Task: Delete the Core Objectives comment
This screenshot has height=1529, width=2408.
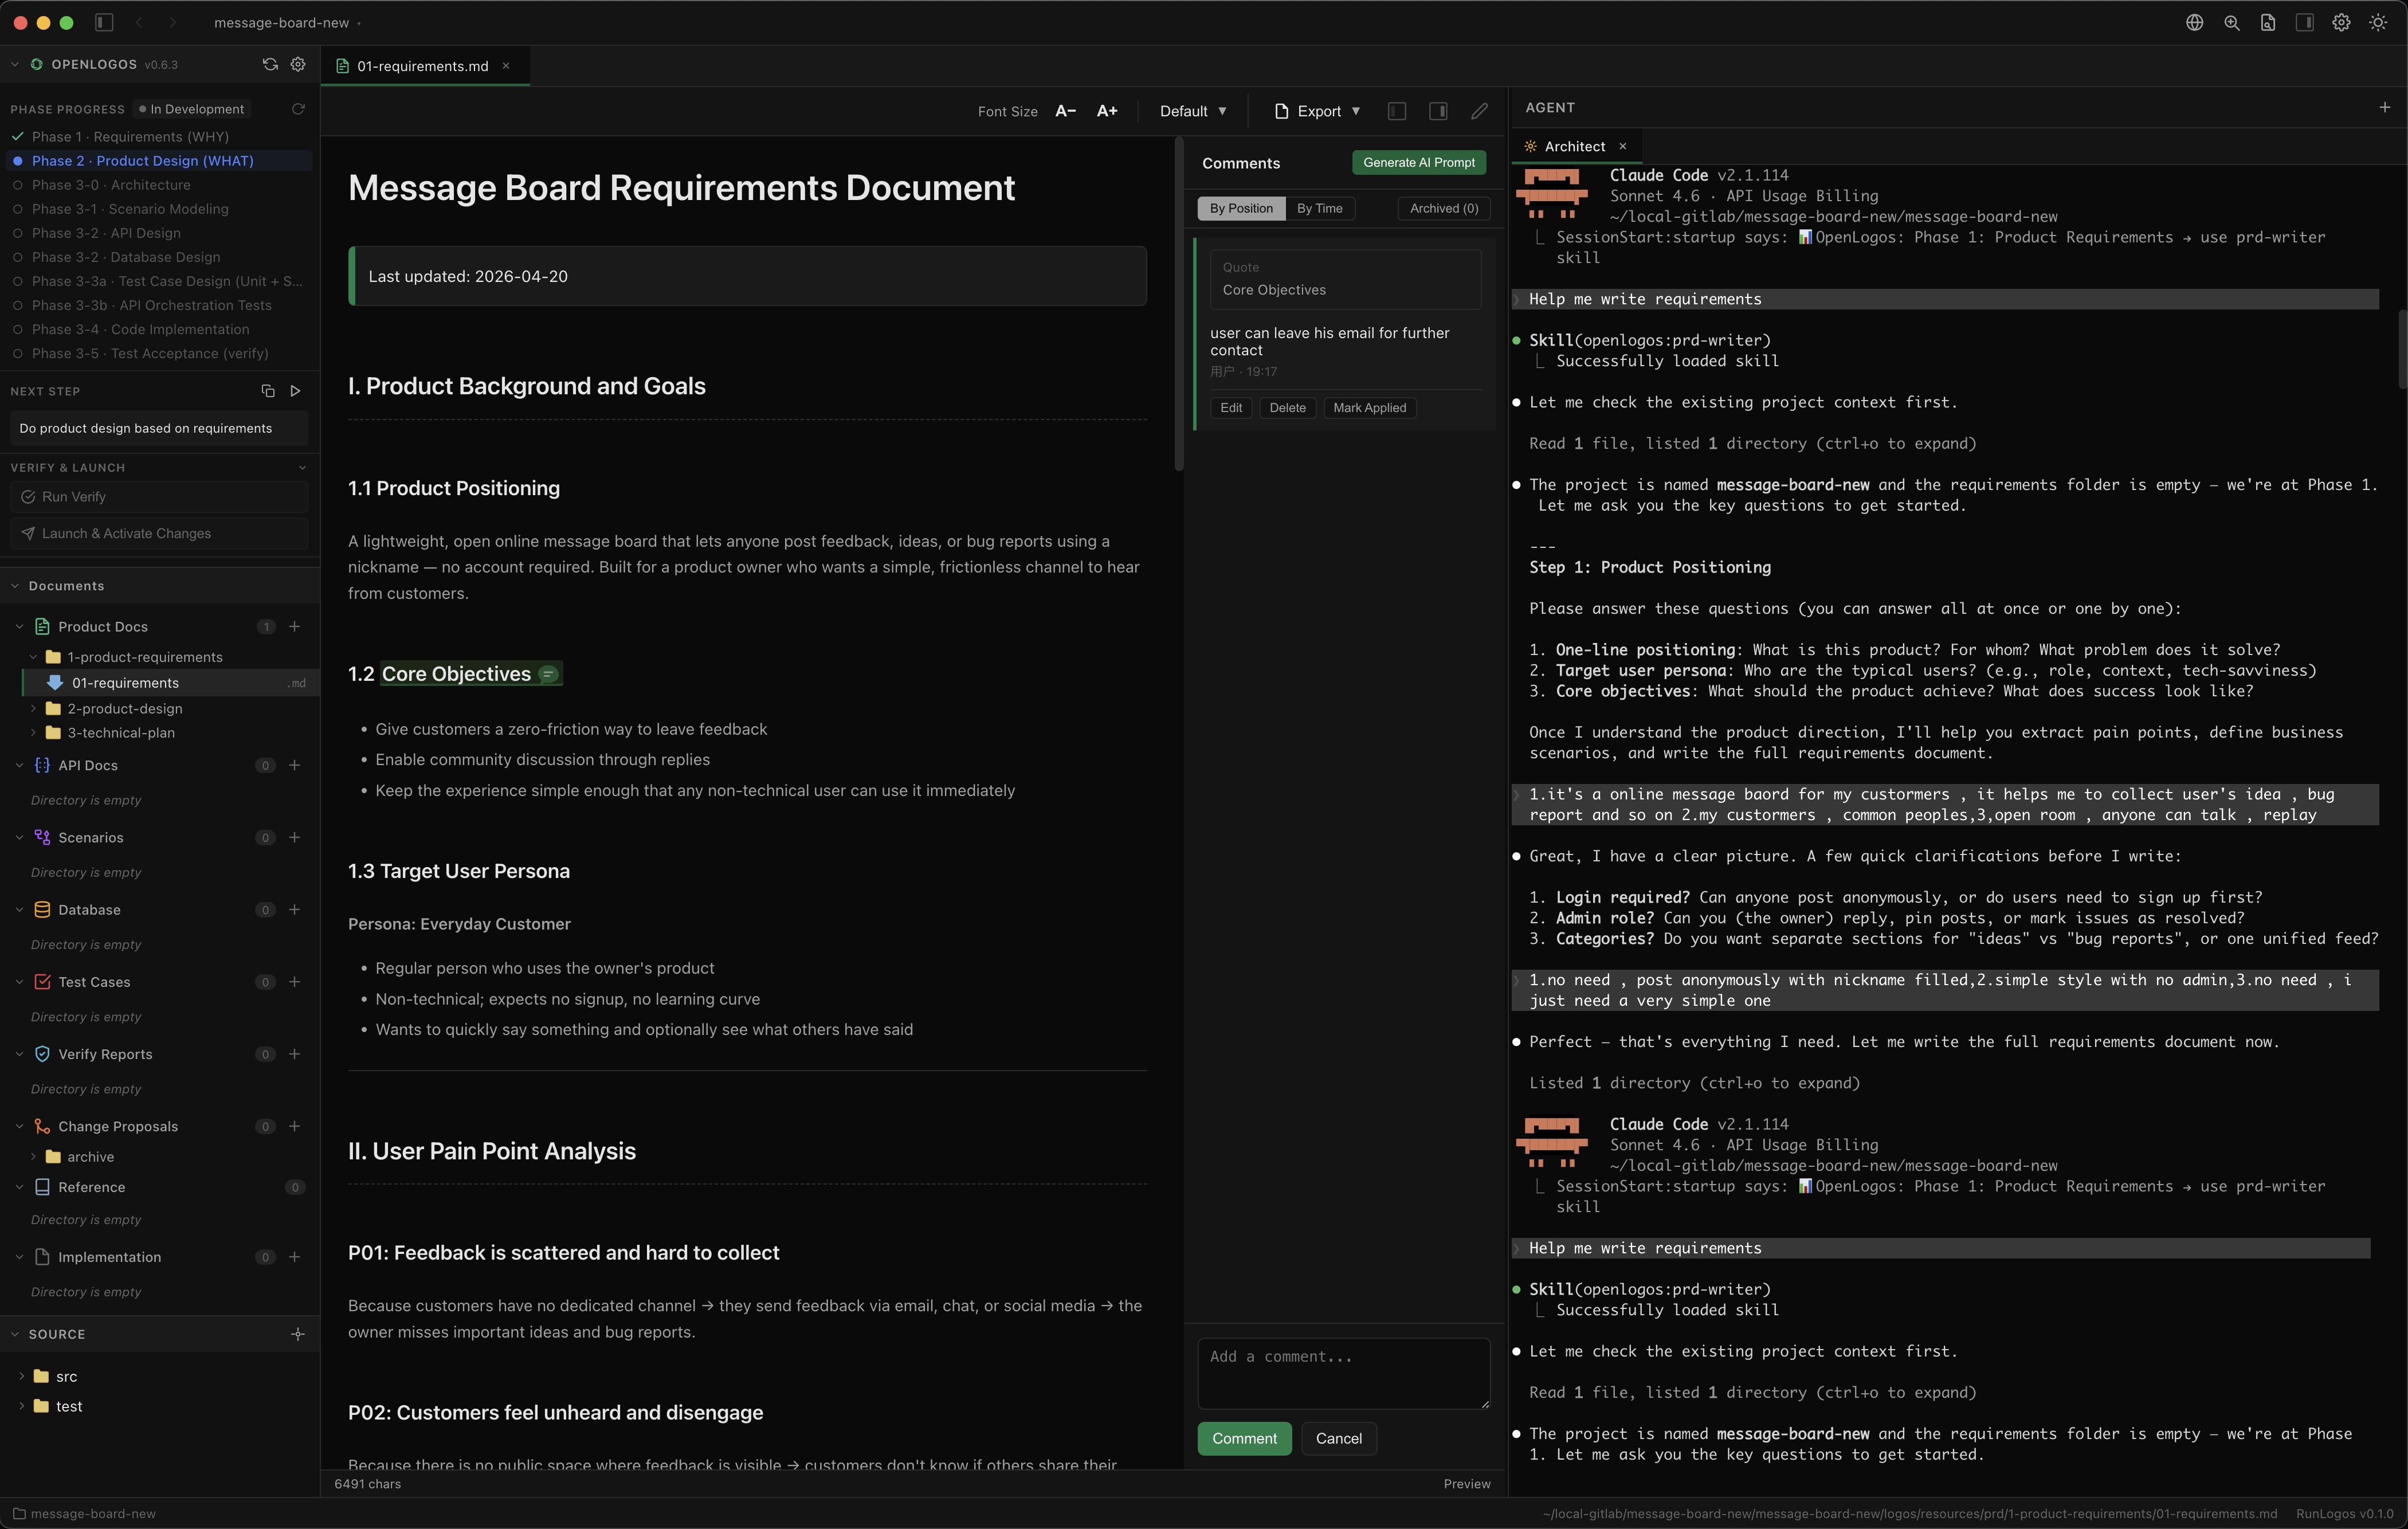Action: point(1287,408)
